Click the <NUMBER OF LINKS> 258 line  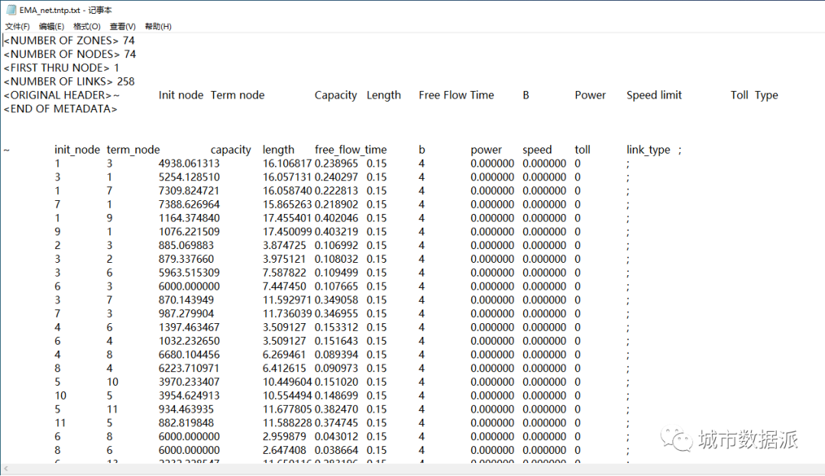69,82
